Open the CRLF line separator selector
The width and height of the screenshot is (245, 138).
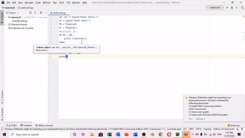[191, 129]
